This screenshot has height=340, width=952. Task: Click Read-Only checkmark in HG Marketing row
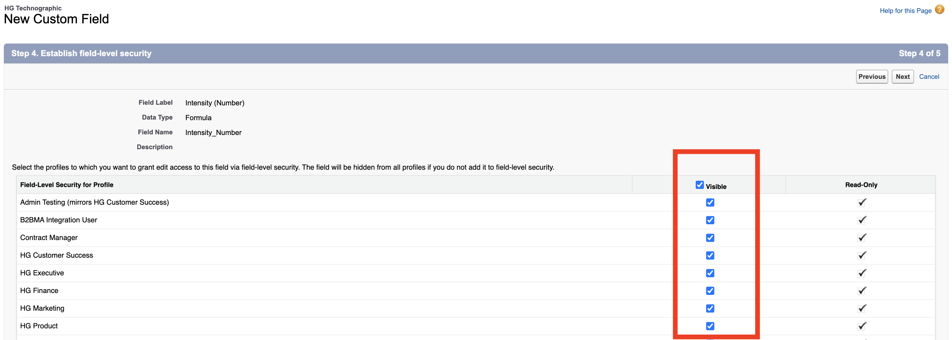(862, 308)
